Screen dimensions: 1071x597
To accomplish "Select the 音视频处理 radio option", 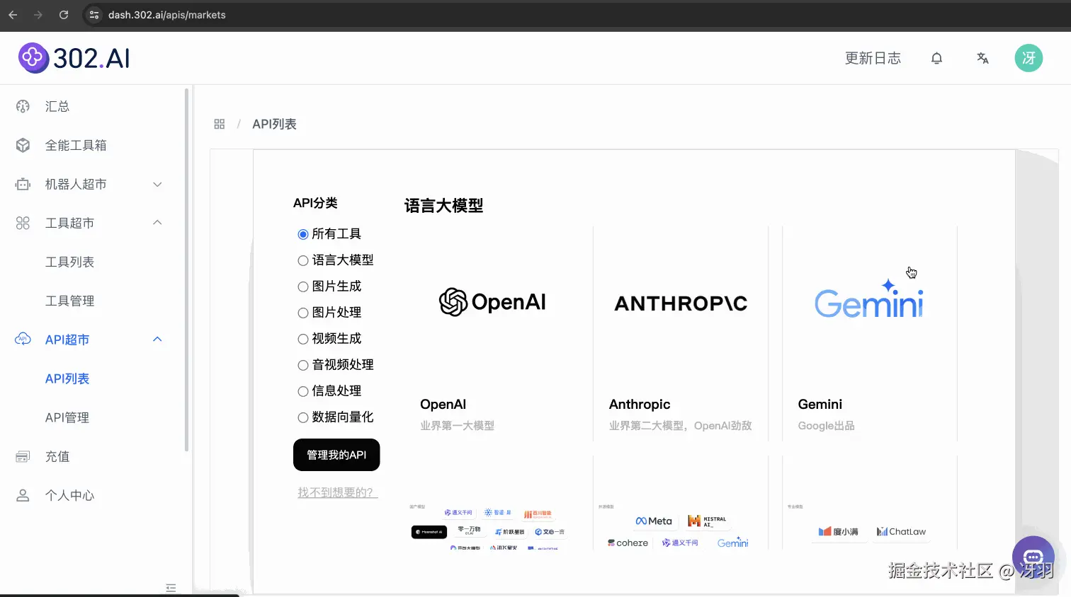I will (303, 365).
